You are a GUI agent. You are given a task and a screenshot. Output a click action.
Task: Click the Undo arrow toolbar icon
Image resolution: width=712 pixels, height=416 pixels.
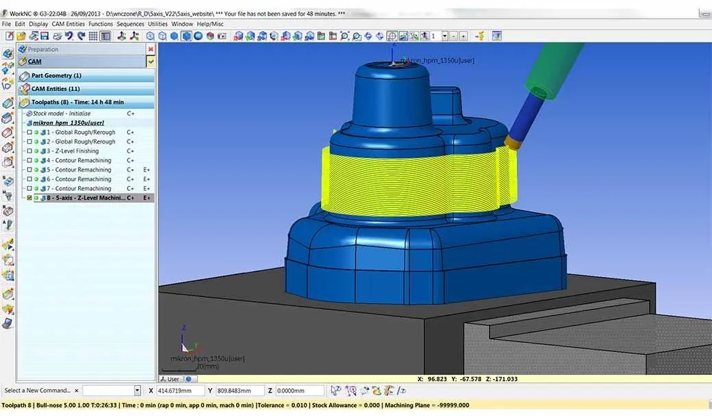pos(69,36)
